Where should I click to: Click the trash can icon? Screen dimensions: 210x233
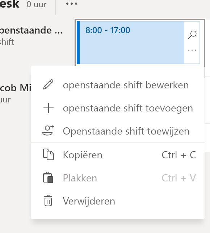(48, 201)
